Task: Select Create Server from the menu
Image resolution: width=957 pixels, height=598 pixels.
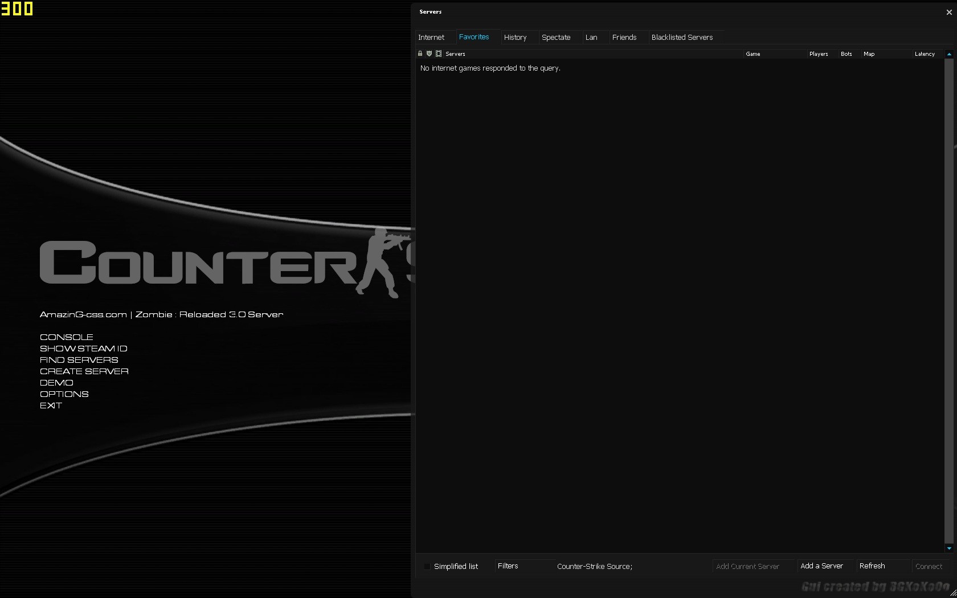Action: point(84,371)
